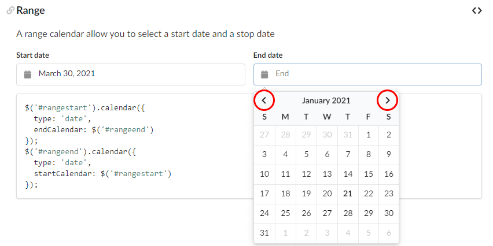Go to previous month with left chevron
493x246 pixels.
click(x=264, y=100)
